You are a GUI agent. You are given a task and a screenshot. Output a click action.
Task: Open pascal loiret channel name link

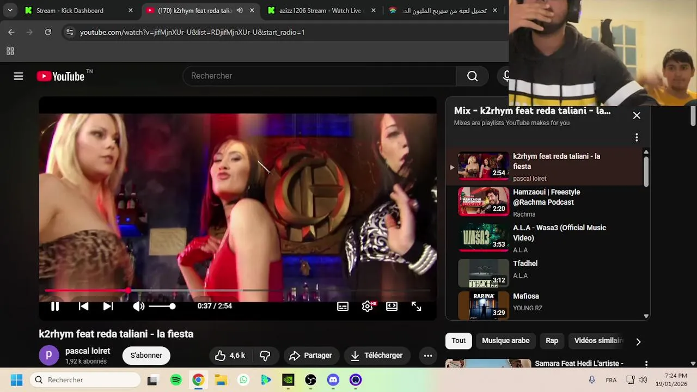coord(88,351)
